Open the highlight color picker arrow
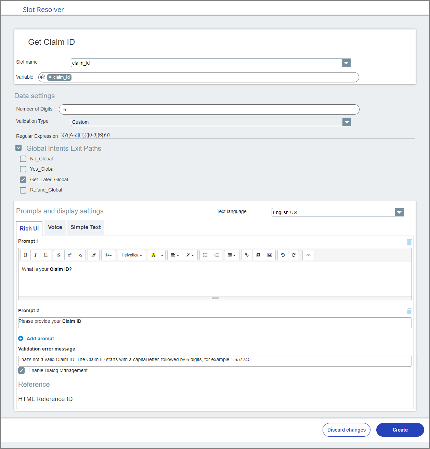Viewport: 430px width, 449px height. click(x=162, y=255)
